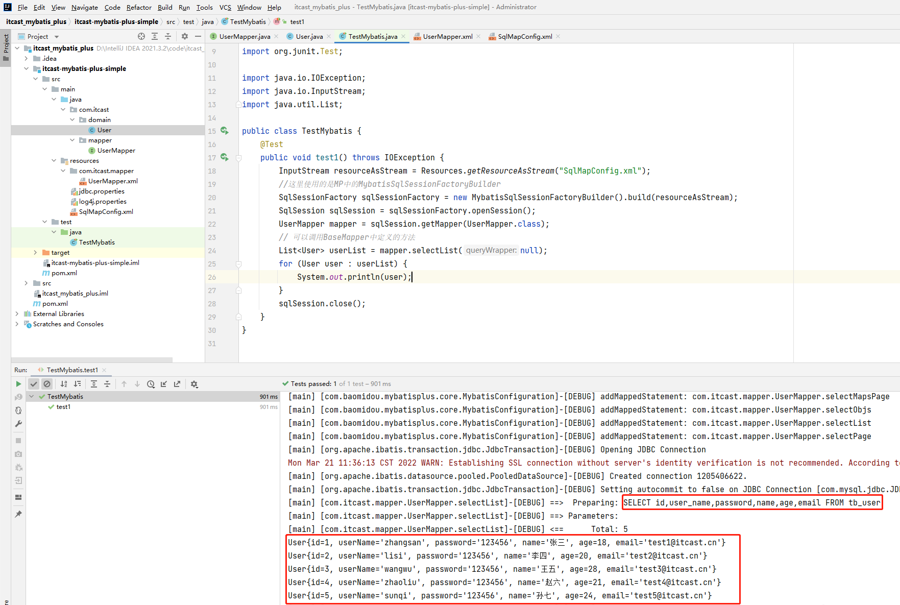The image size is (900, 605).
Task: Open Project panel options gear
Action: click(x=185, y=36)
